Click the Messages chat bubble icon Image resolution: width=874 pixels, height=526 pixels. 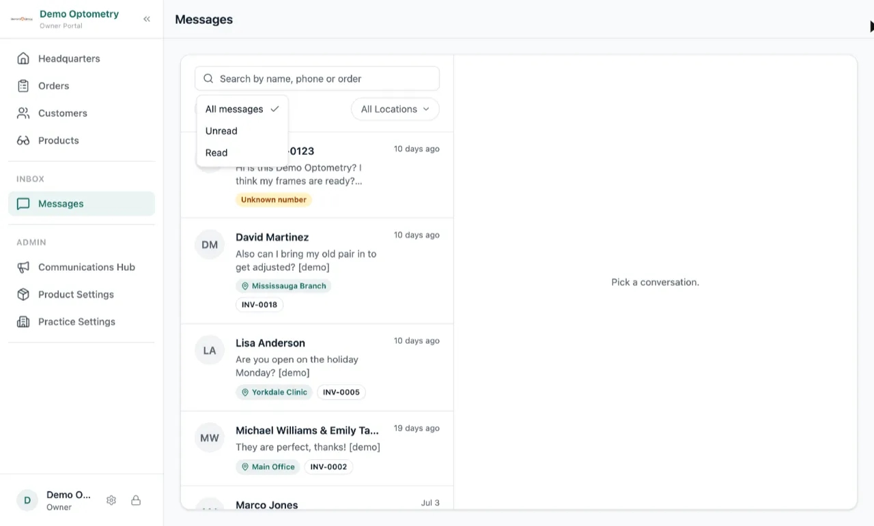point(23,204)
